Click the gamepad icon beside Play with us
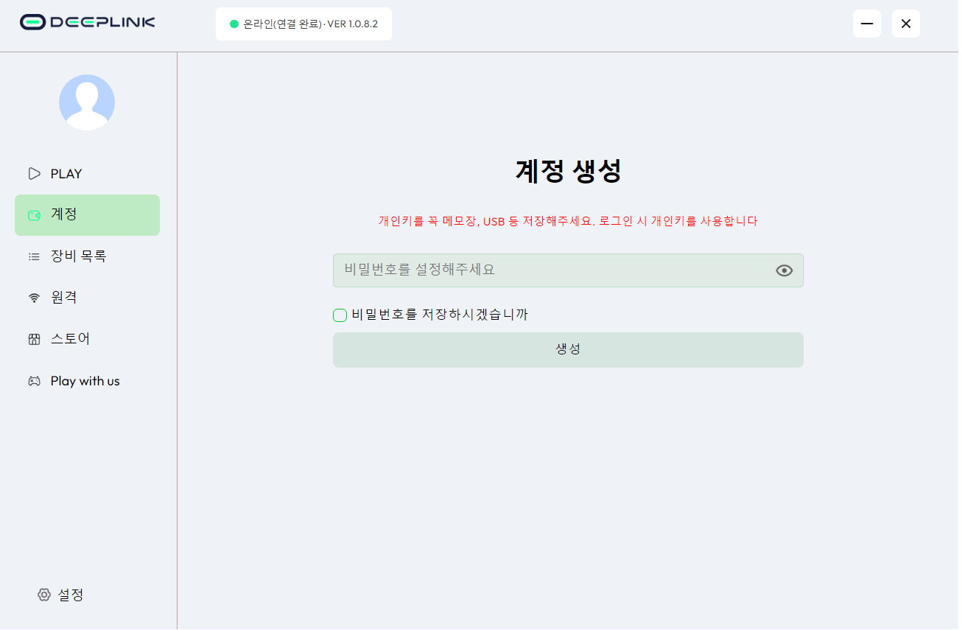Image resolution: width=962 pixels, height=630 pixels. pos(34,381)
